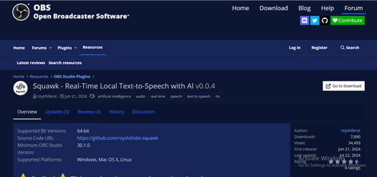Open royshilkrot author link under title
This screenshot has width=377, height=177.
[47, 96]
